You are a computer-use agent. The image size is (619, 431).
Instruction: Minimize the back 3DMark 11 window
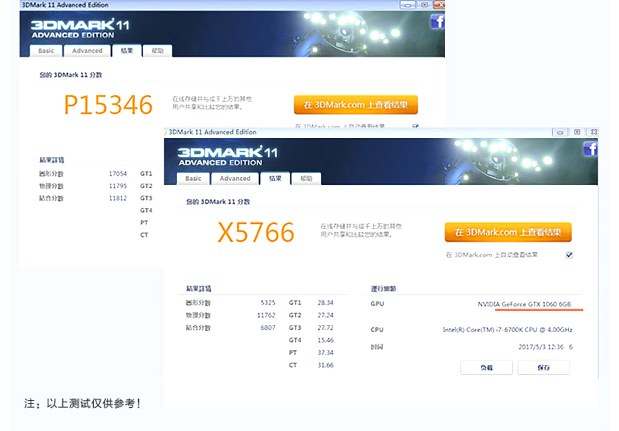(x=408, y=5)
